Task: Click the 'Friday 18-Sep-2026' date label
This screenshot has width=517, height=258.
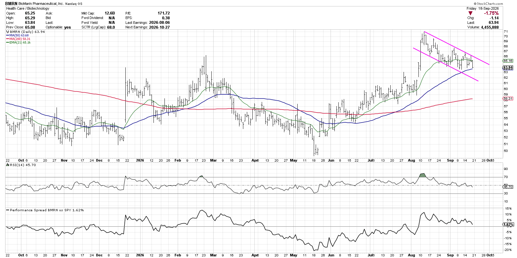Action: coord(482,8)
